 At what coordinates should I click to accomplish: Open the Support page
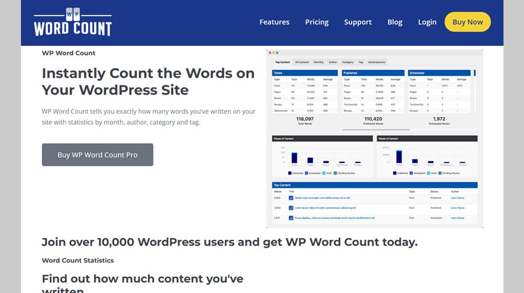point(358,22)
